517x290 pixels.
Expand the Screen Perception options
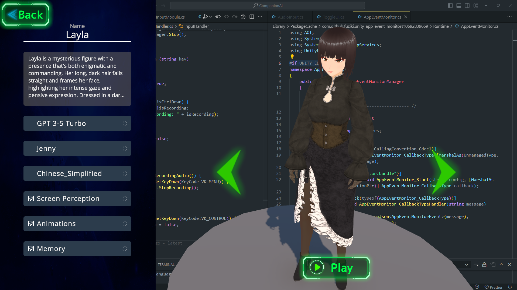pyautogui.click(x=125, y=199)
